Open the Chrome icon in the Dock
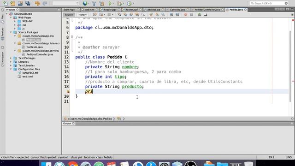The image size is (295, 166). pos(73,164)
